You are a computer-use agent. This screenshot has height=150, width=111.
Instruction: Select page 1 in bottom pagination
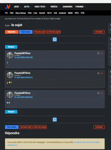[55, 120]
